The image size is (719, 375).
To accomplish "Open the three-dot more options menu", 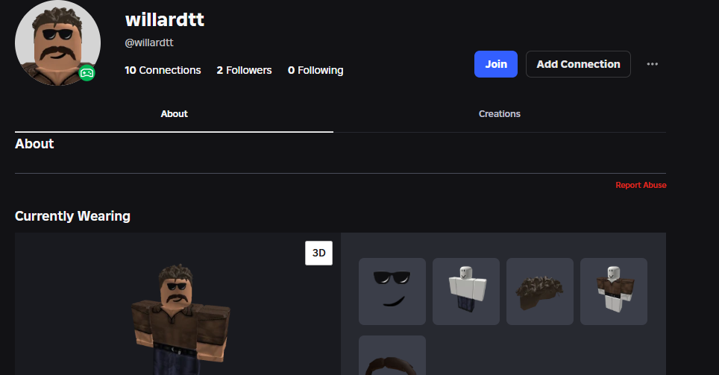I will click(652, 64).
